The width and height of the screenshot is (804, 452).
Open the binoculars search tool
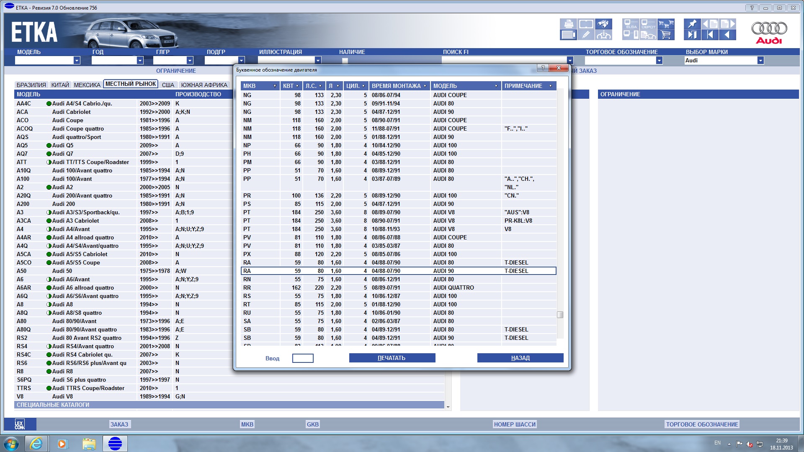coord(603,24)
